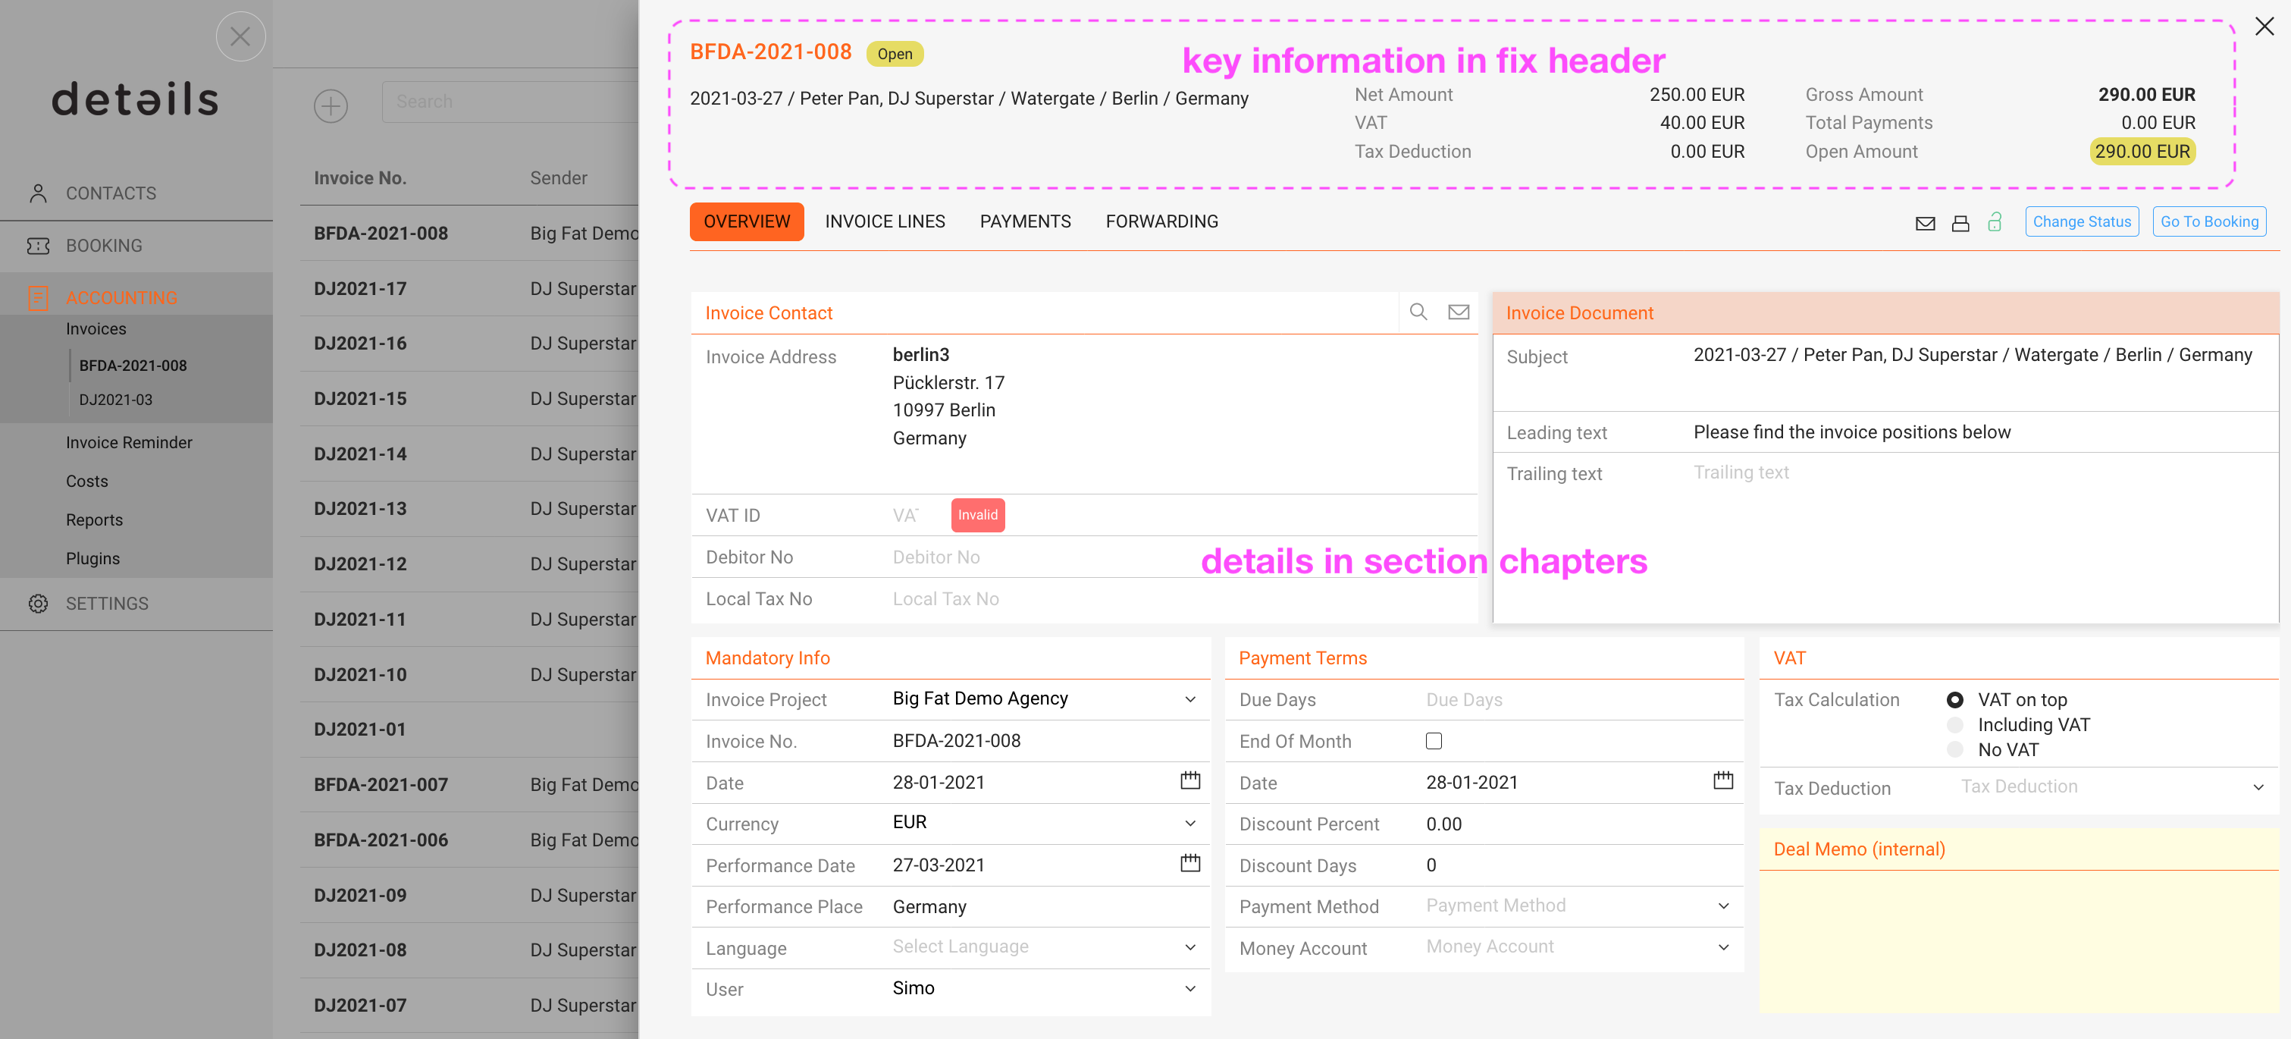Toggle the green lock icon
The image size is (2291, 1039).
pos(1995,222)
